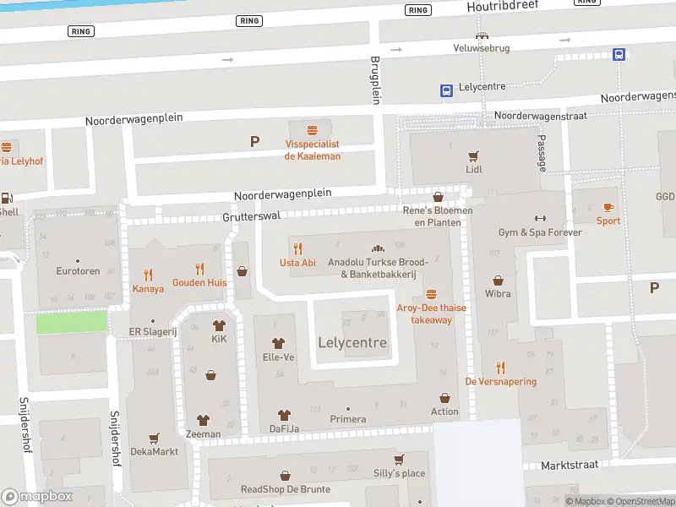Select the De Versnapering restaurant icon
The width and height of the screenshot is (676, 507).
[x=500, y=368]
